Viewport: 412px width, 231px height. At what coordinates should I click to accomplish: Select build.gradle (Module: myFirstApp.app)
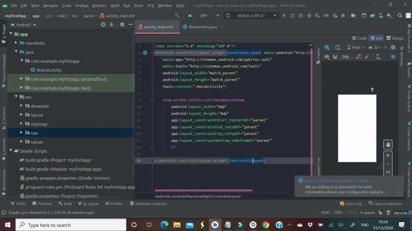pos(61,169)
